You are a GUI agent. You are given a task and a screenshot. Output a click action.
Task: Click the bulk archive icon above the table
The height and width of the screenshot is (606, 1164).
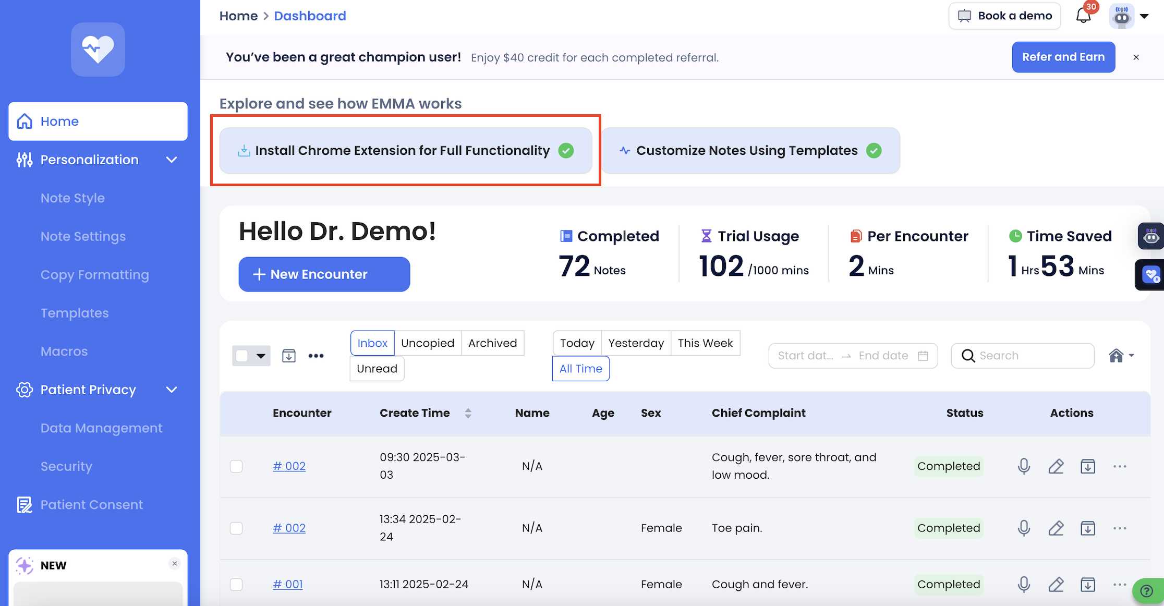coord(289,356)
